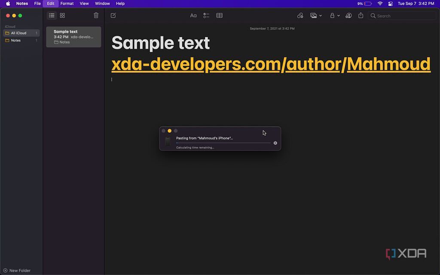Open the photos and media dropdown
This screenshot has height=275, width=440.
coord(316,15)
